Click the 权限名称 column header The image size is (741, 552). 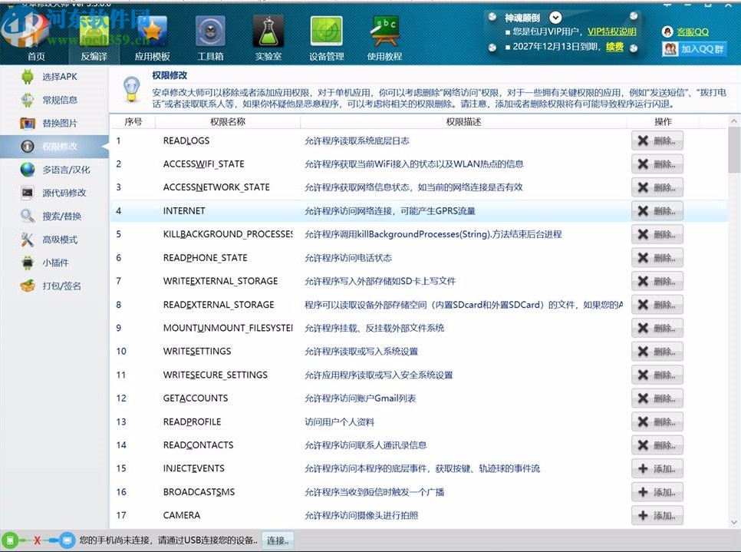[x=227, y=121]
